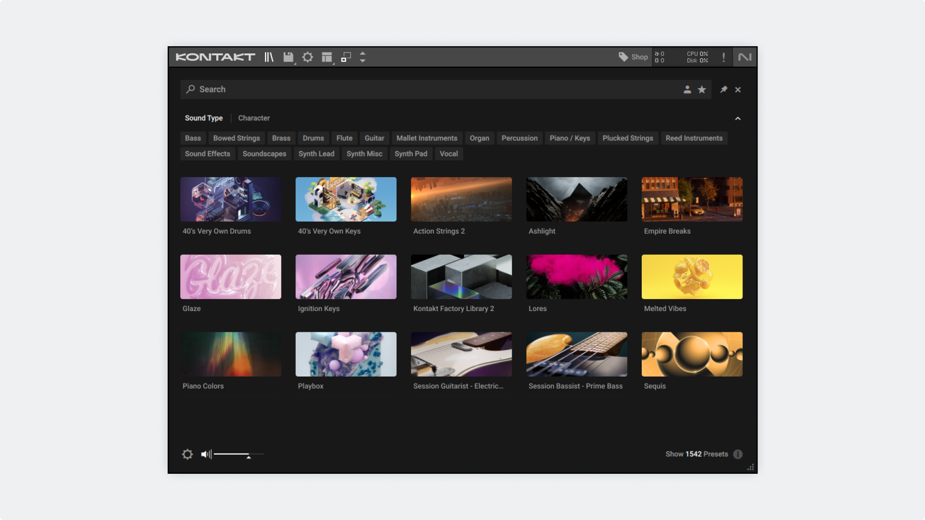Click the voice count indicator
Screen dimensions: 925x520
660,57
